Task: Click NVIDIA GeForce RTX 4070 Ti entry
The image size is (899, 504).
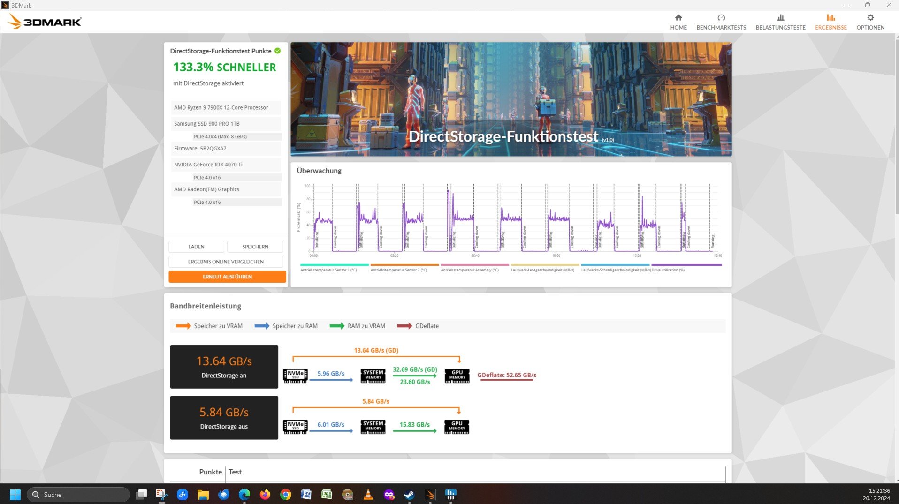Action: point(226,165)
